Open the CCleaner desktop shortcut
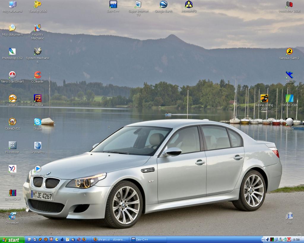This screenshot has height=243, width=304. 38,77
